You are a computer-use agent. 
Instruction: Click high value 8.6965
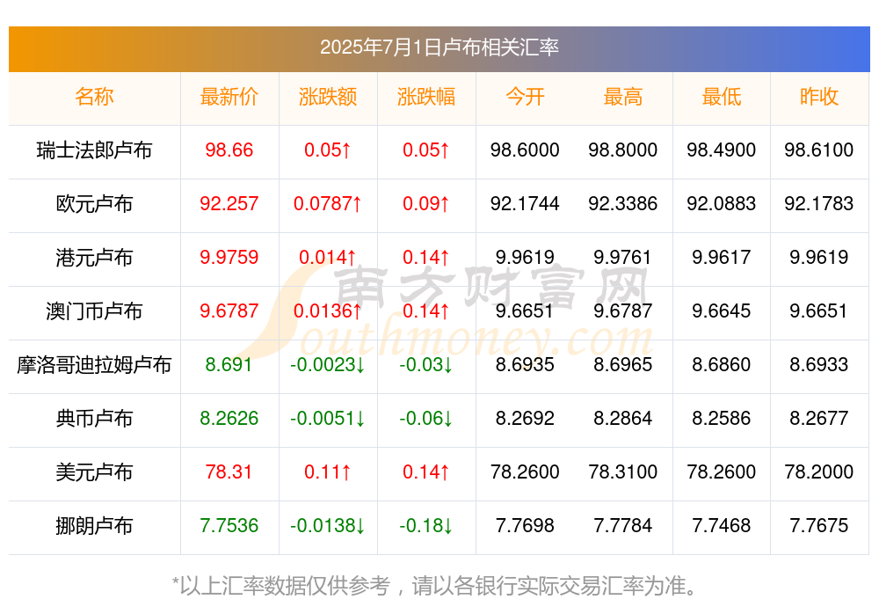[623, 365]
